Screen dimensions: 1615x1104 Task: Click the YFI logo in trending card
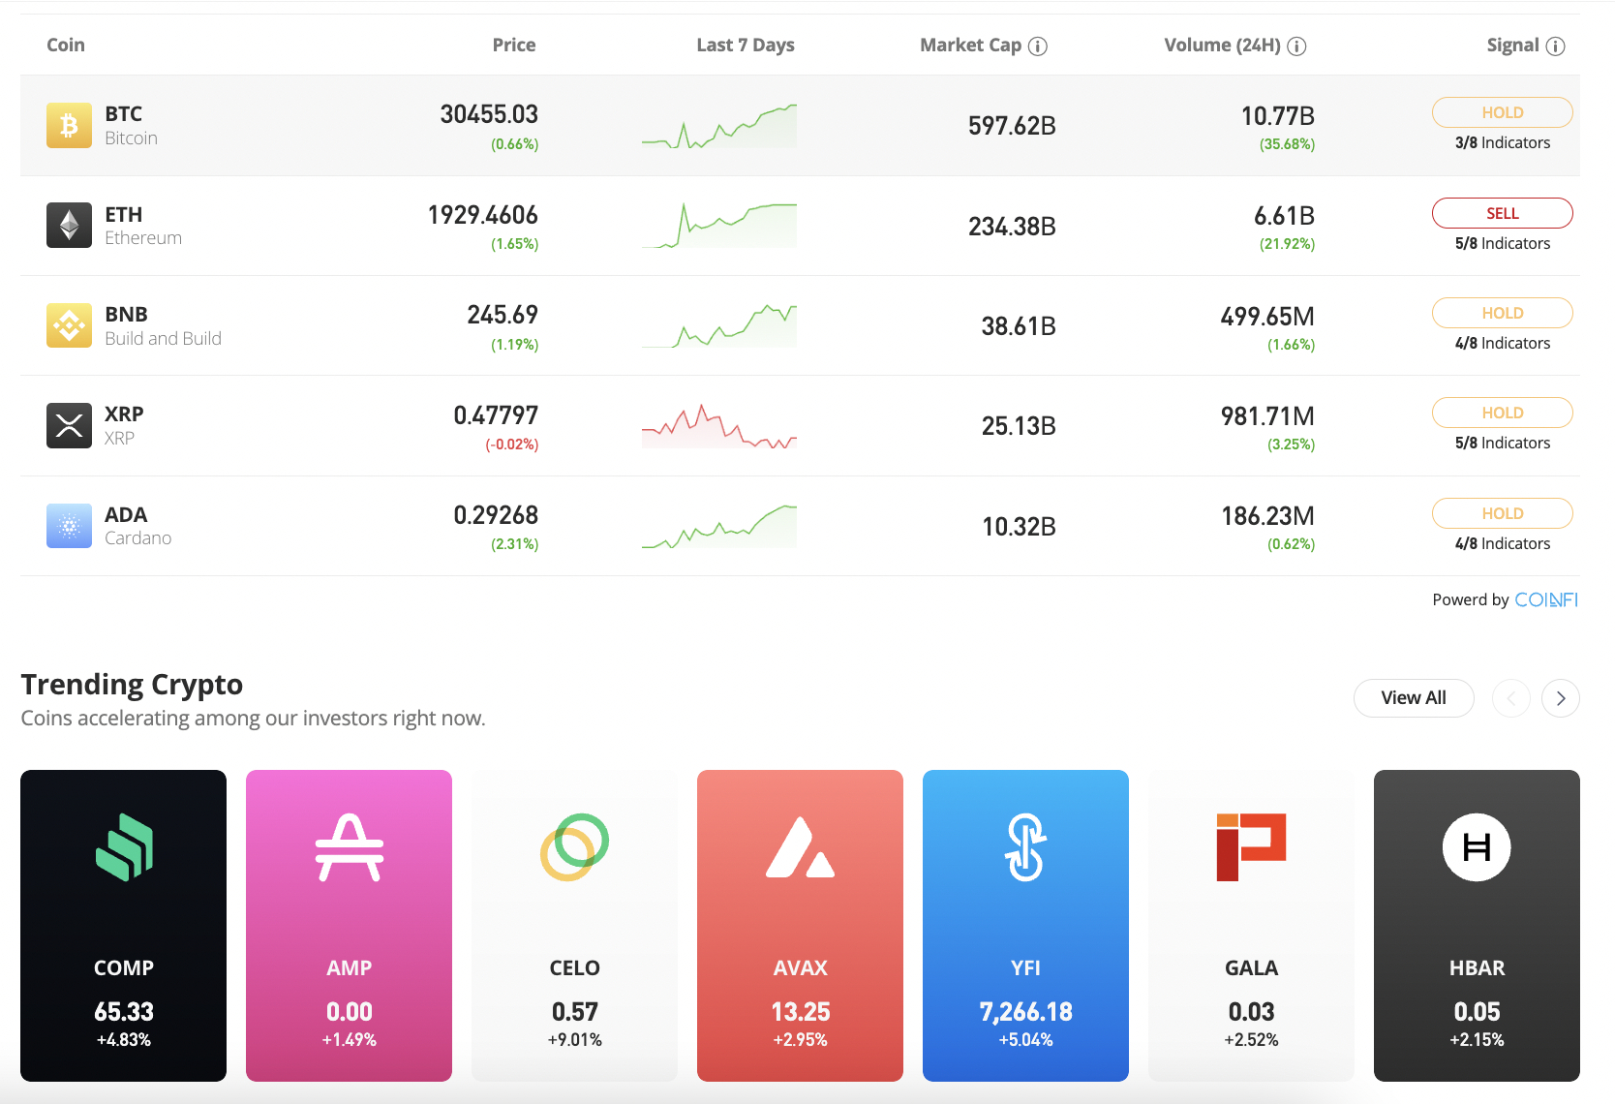pos(1025,847)
